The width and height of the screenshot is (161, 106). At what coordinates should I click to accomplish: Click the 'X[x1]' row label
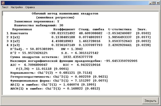click(15, 37)
